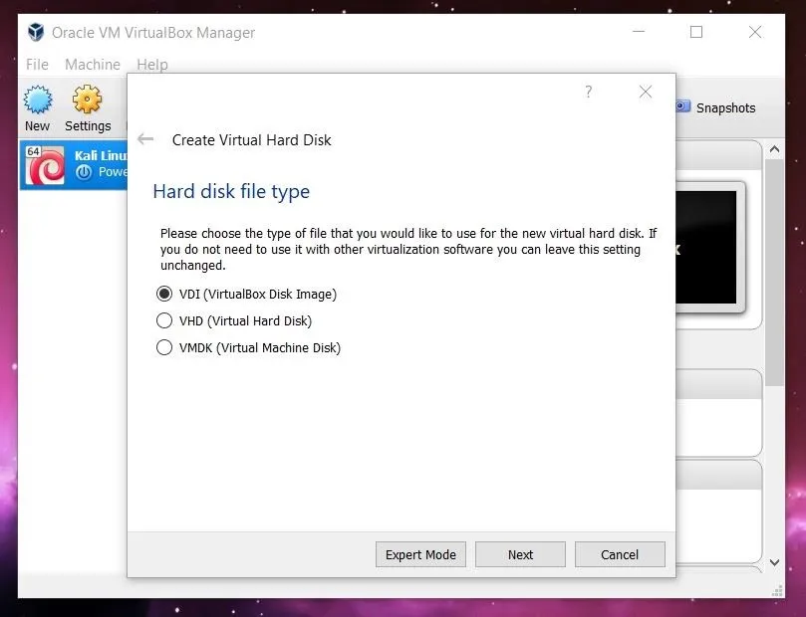Click the Powered Off status icon

tap(84, 172)
